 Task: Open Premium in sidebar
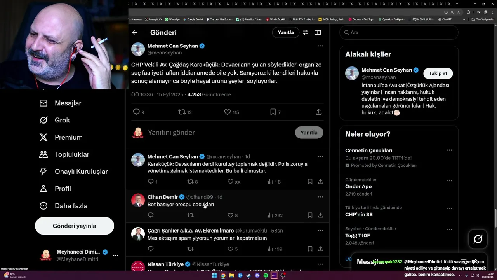61,137
